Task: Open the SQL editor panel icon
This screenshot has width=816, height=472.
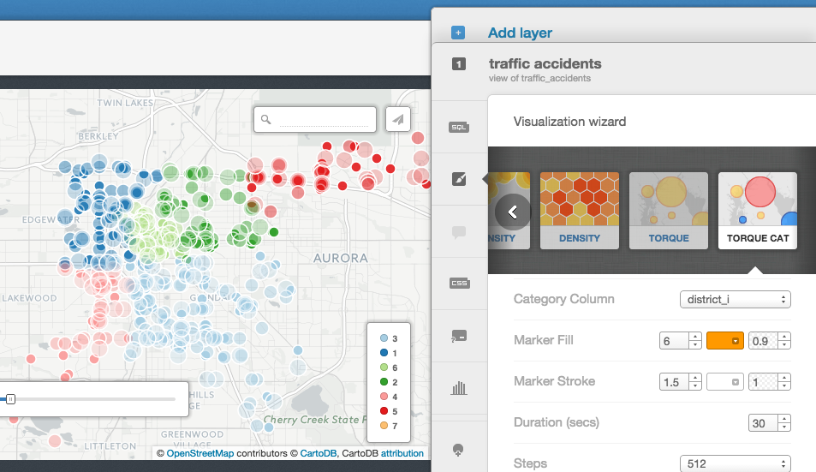Action: (x=459, y=127)
